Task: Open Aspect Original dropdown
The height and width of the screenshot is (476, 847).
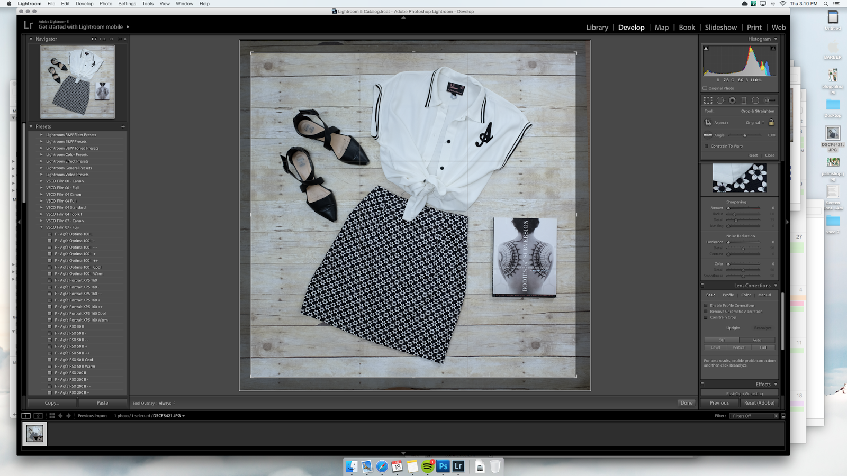Action: [755, 123]
